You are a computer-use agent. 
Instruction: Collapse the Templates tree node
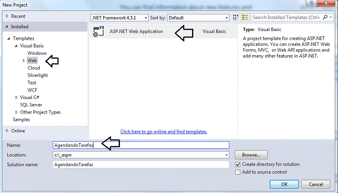9,38
